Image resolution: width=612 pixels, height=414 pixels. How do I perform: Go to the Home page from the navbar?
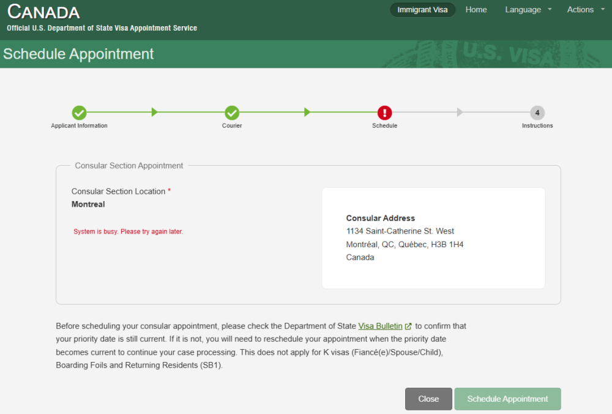[x=476, y=10]
